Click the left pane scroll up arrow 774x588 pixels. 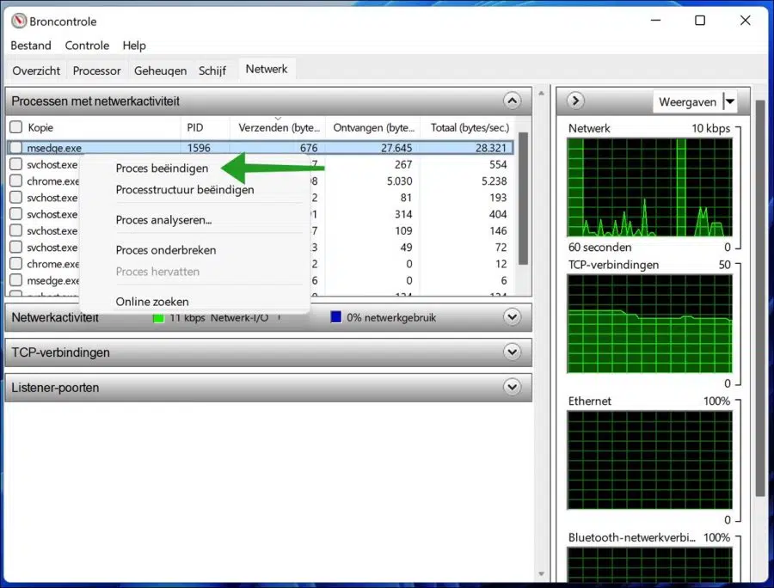[541, 93]
